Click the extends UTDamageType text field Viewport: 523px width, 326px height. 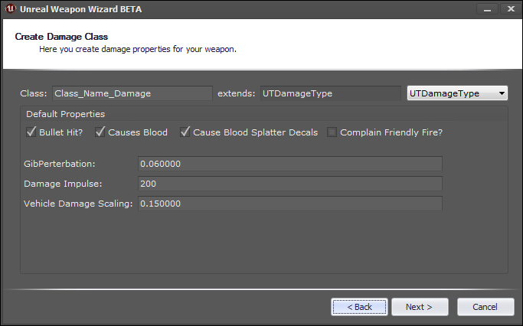[330, 93]
